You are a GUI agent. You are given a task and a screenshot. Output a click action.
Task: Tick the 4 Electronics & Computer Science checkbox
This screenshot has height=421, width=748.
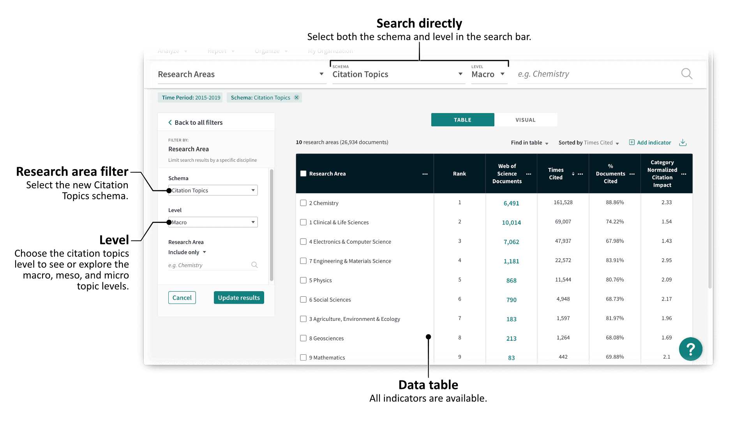303,242
